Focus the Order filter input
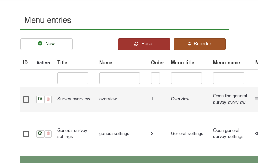 coord(156,78)
